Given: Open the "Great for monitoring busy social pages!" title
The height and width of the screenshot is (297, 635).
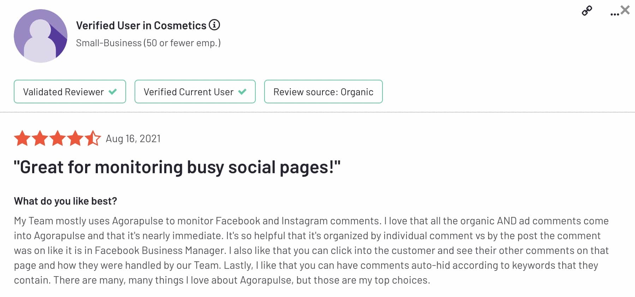Looking at the screenshot, I should coord(177,167).
